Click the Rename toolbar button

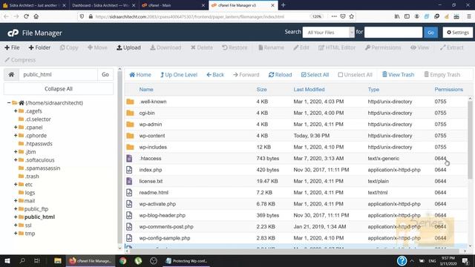coord(271,47)
